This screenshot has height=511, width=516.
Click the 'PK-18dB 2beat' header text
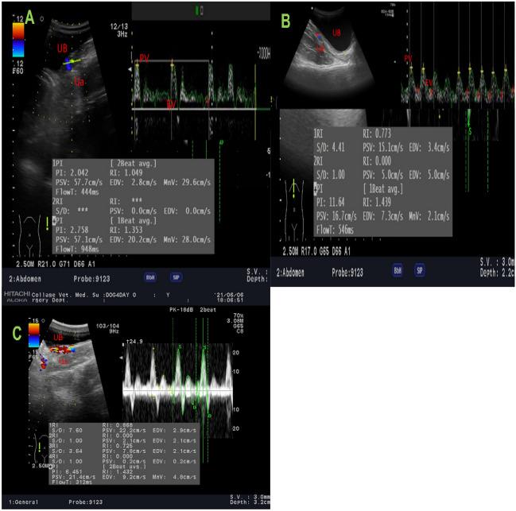coord(192,309)
